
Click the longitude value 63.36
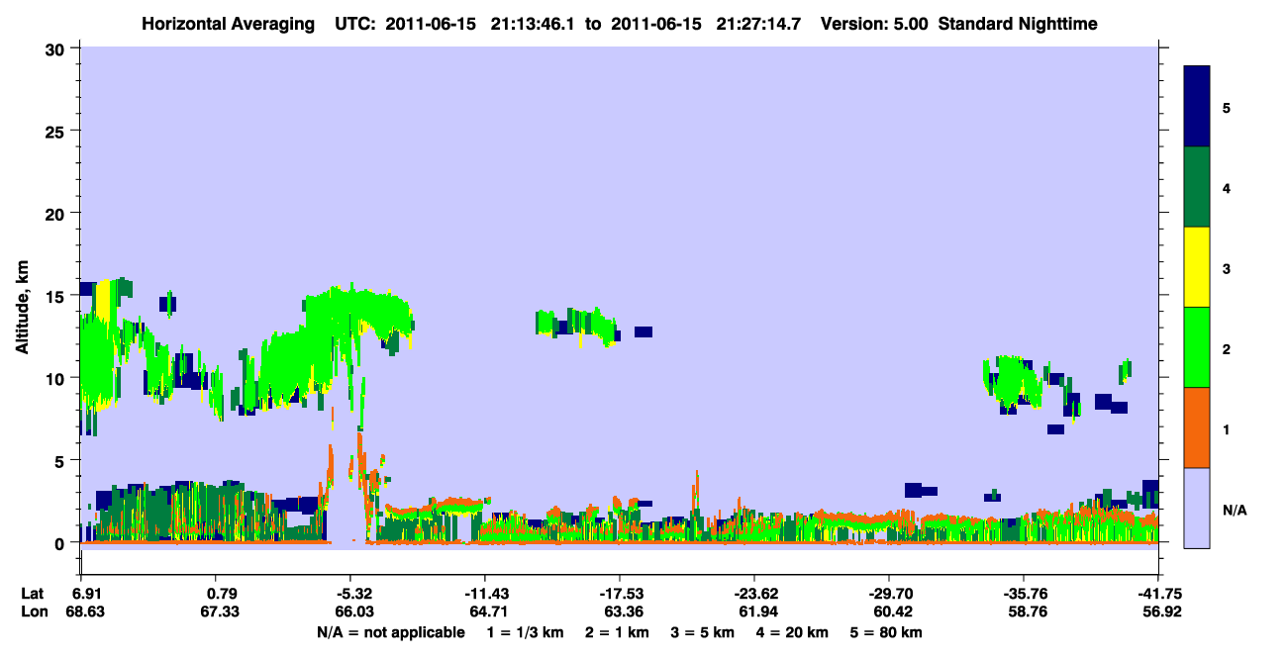pos(623,612)
